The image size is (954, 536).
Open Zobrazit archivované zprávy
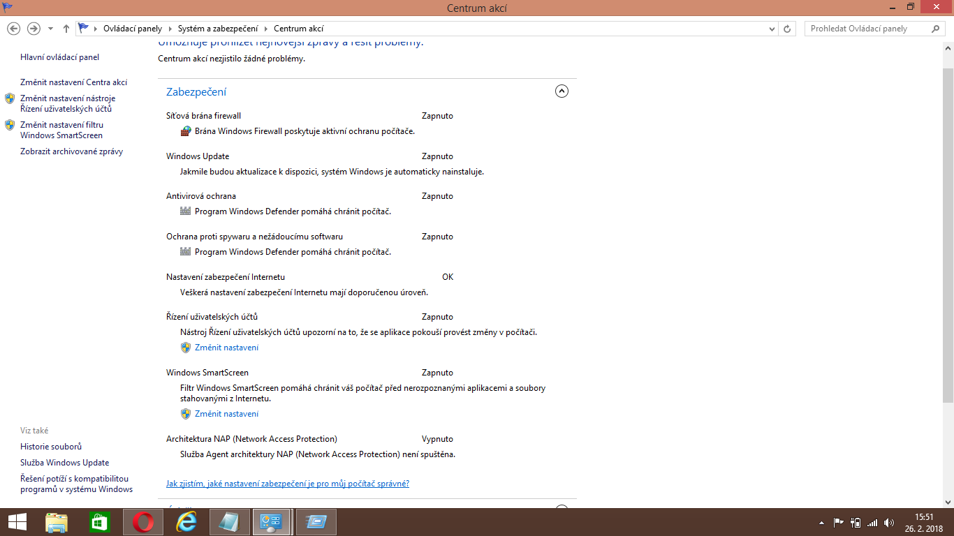pyautogui.click(x=72, y=151)
